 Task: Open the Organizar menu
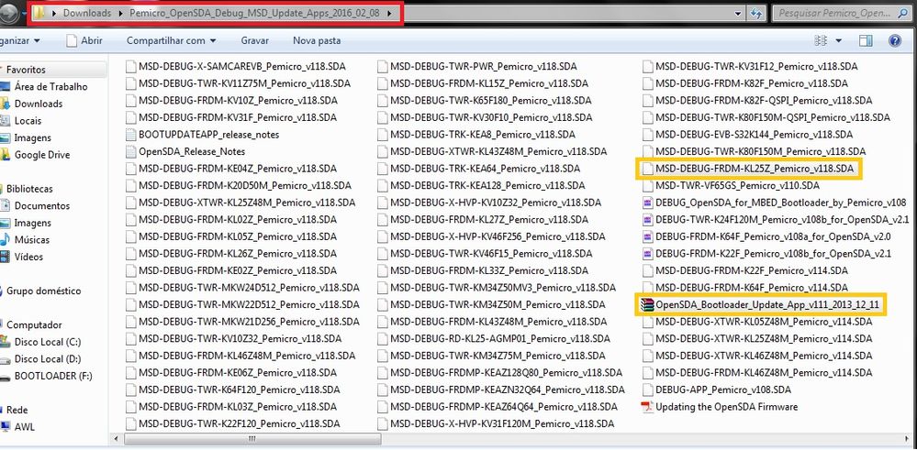coord(20,41)
